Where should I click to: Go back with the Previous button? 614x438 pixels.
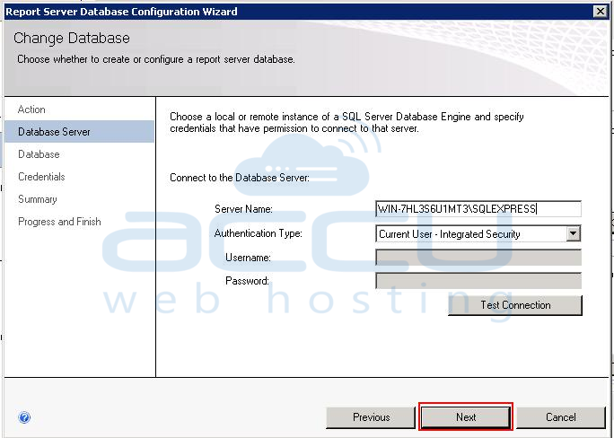tap(371, 417)
